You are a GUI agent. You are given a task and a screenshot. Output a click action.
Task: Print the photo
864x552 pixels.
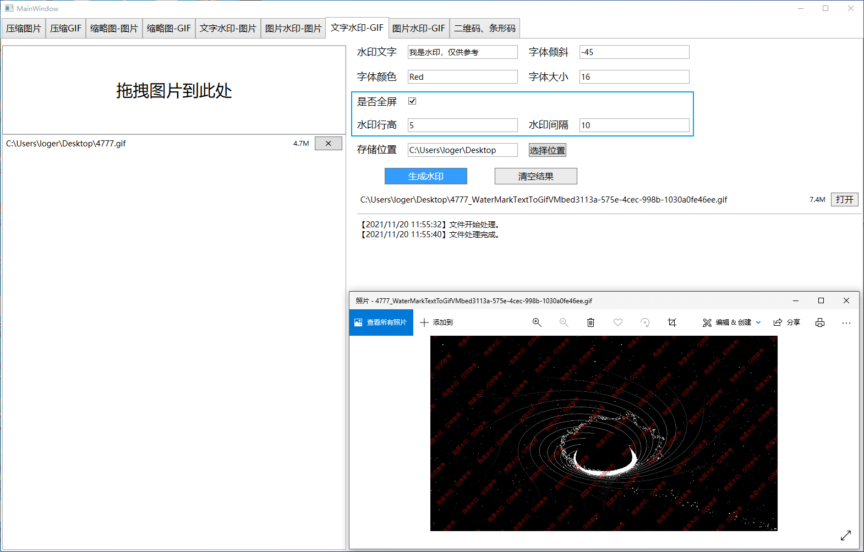tap(820, 323)
